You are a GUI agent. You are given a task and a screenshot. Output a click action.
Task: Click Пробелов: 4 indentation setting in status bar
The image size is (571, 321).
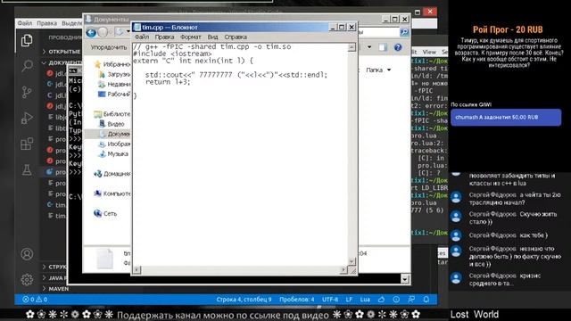click(297, 300)
